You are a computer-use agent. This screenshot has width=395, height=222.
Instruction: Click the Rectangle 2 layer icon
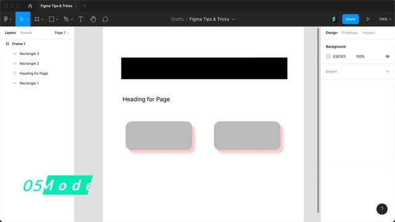pos(15,64)
